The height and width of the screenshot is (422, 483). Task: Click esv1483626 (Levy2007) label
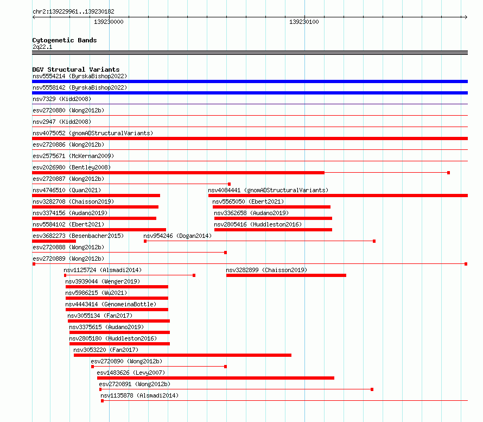[x=131, y=373]
